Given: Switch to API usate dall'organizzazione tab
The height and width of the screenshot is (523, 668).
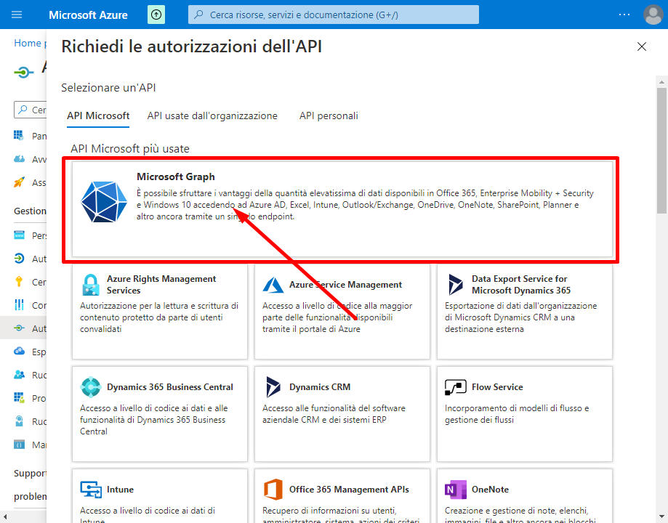Looking at the screenshot, I should 212,115.
